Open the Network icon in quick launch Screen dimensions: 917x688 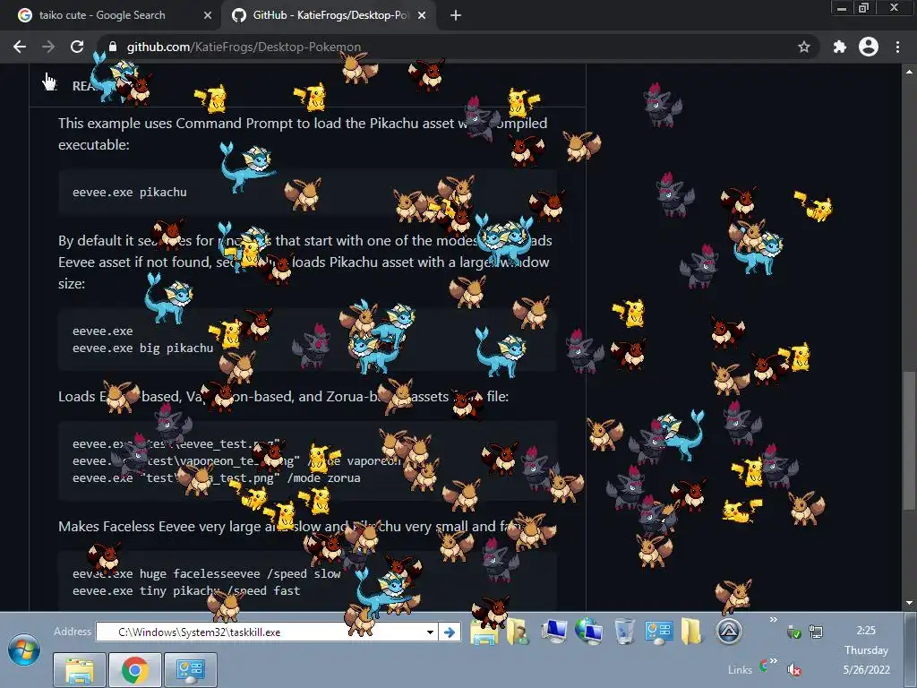pyautogui.click(x=588, y=632)
